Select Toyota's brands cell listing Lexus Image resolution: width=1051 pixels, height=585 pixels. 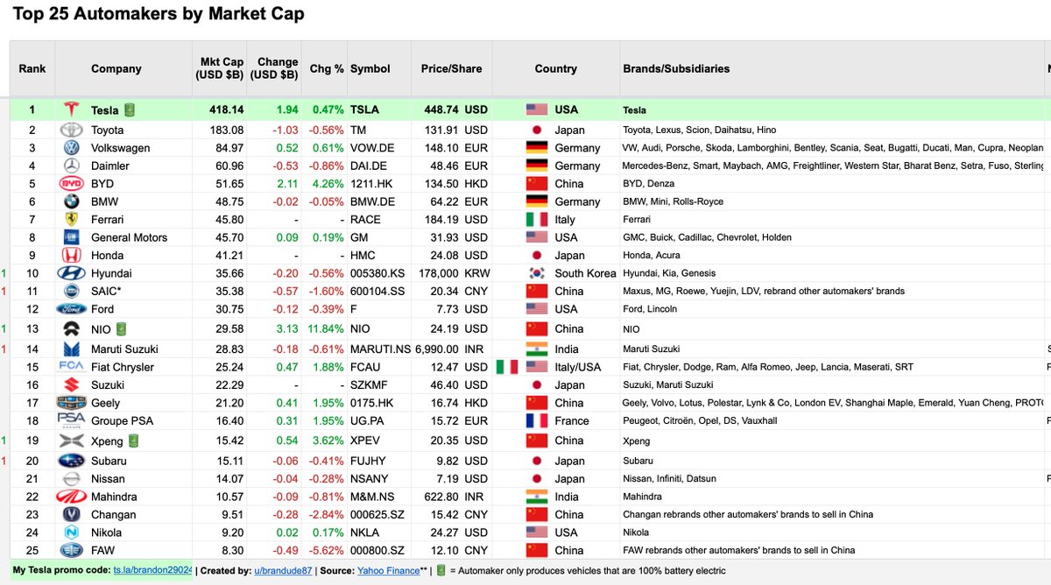pos(831,130)
